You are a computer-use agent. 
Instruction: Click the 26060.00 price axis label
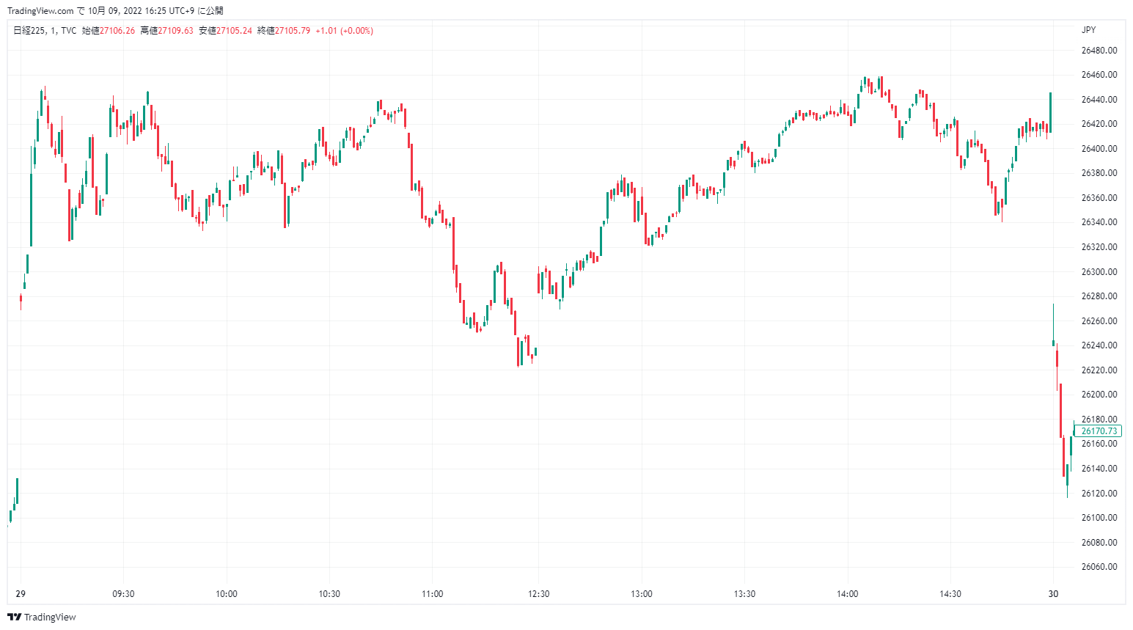(x=1099, y=567)
